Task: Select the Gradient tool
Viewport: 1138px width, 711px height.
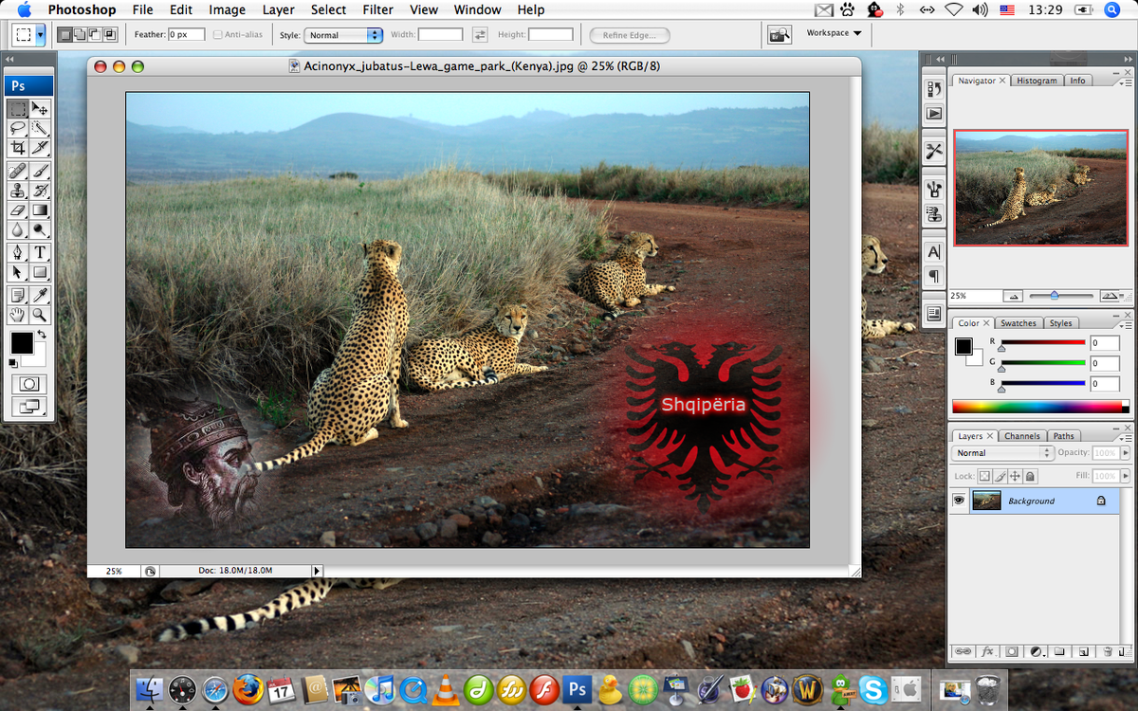Action: 40,210
